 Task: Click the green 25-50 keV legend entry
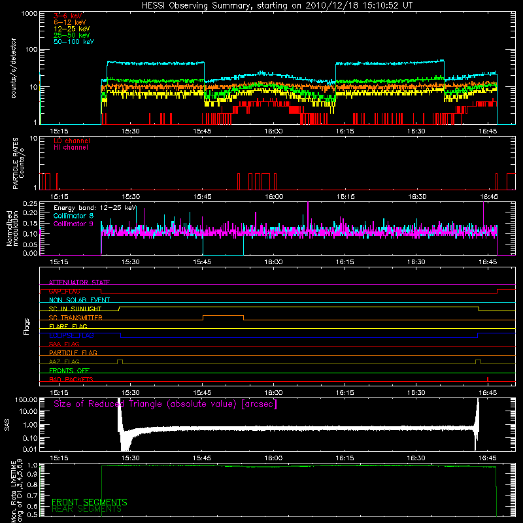pyautogui.click(x=72, y=35)
